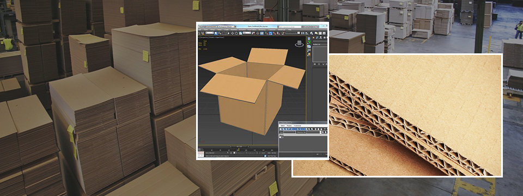Click the Find field in Select From Scene
The image size is (523, 196).
[289, 132]
